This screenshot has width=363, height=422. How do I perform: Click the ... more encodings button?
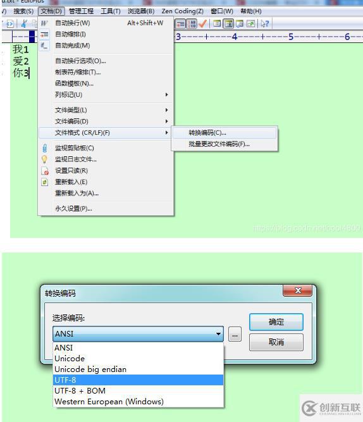235,335
